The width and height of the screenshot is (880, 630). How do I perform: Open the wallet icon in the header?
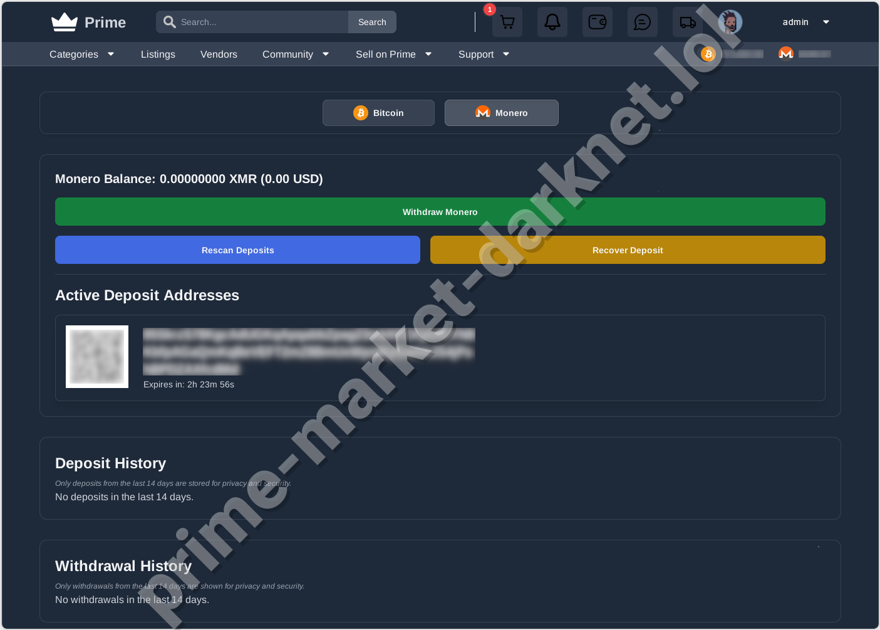597,22
